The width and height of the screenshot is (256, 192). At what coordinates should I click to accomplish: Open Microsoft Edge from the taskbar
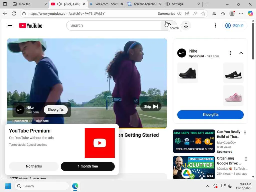pyautogui.click(x=75, y=186)
